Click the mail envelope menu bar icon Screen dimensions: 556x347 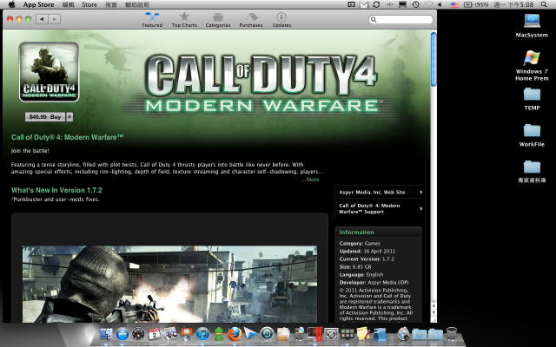point(364,4)
